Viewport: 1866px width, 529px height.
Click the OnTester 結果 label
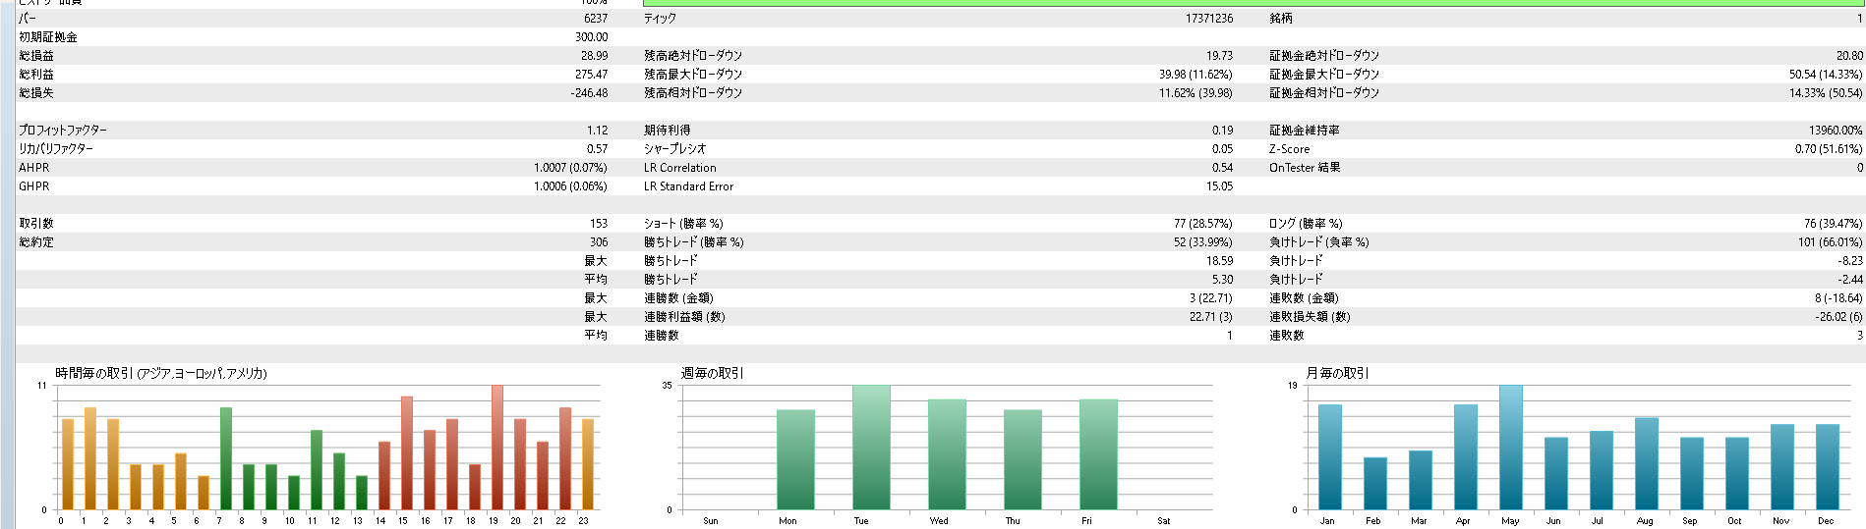click(x=1305, y=168)
